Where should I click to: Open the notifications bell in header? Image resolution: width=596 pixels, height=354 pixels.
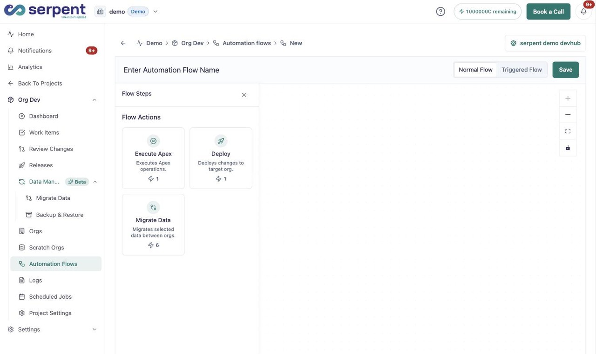click(x=583, y=12)
